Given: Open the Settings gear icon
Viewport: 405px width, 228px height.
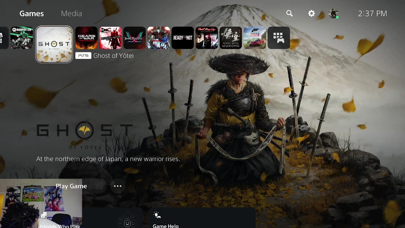Looking at the screenshot, I should click(312, 13).
